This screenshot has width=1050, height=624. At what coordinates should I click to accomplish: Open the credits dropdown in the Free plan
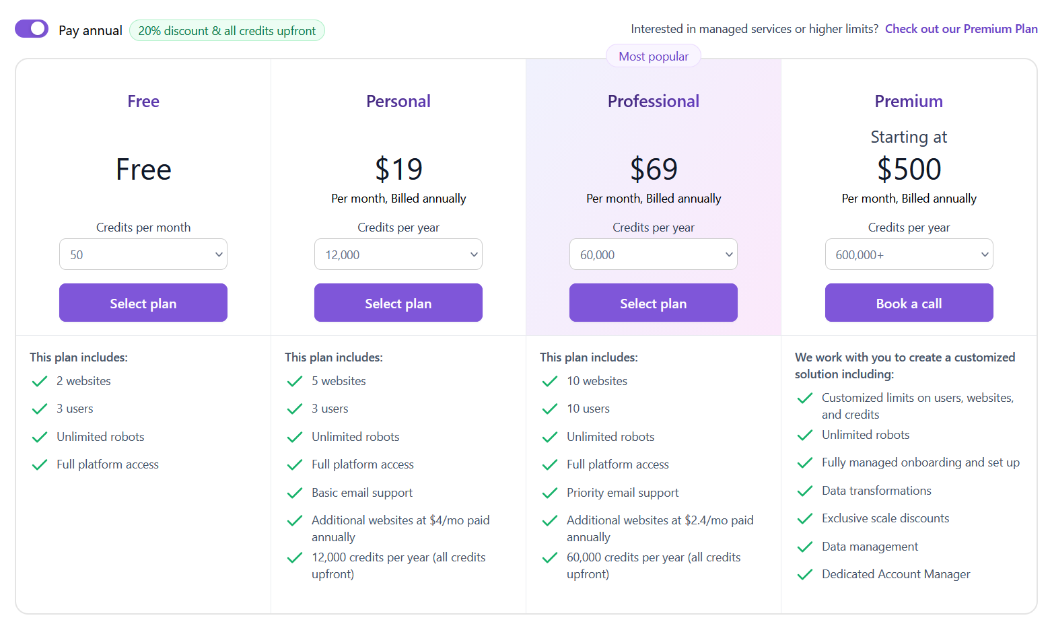click(143, 254)
